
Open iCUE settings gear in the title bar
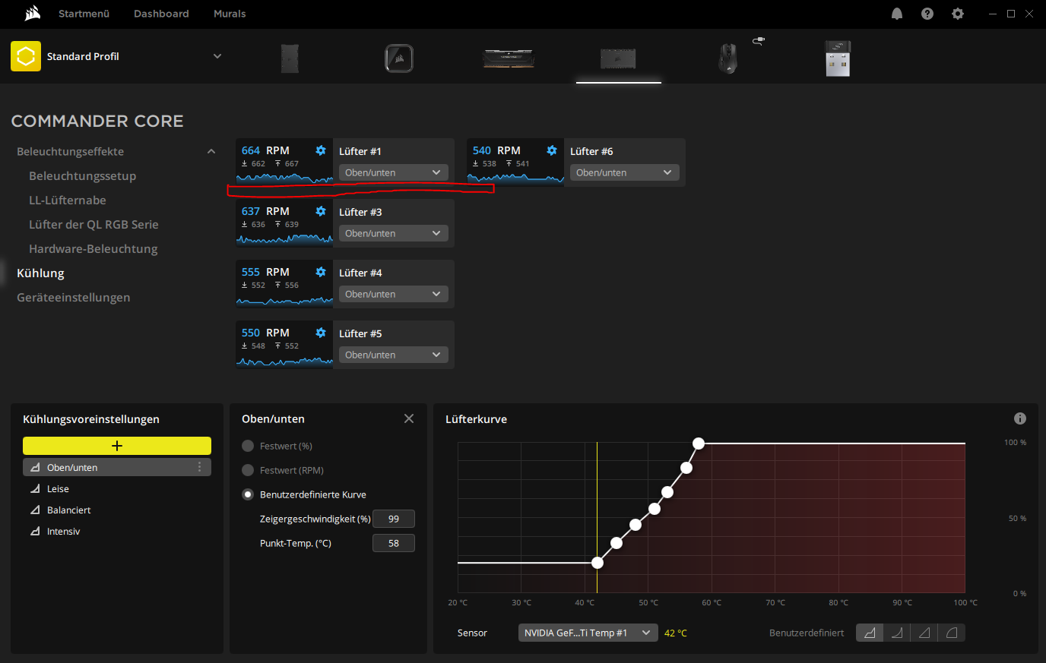click(x=958, y=14)
